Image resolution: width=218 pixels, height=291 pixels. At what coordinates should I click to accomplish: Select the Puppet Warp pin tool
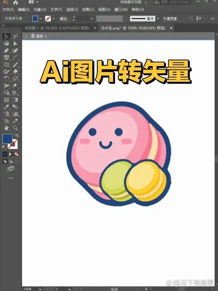pyautogui.click(x=15, y=86)
